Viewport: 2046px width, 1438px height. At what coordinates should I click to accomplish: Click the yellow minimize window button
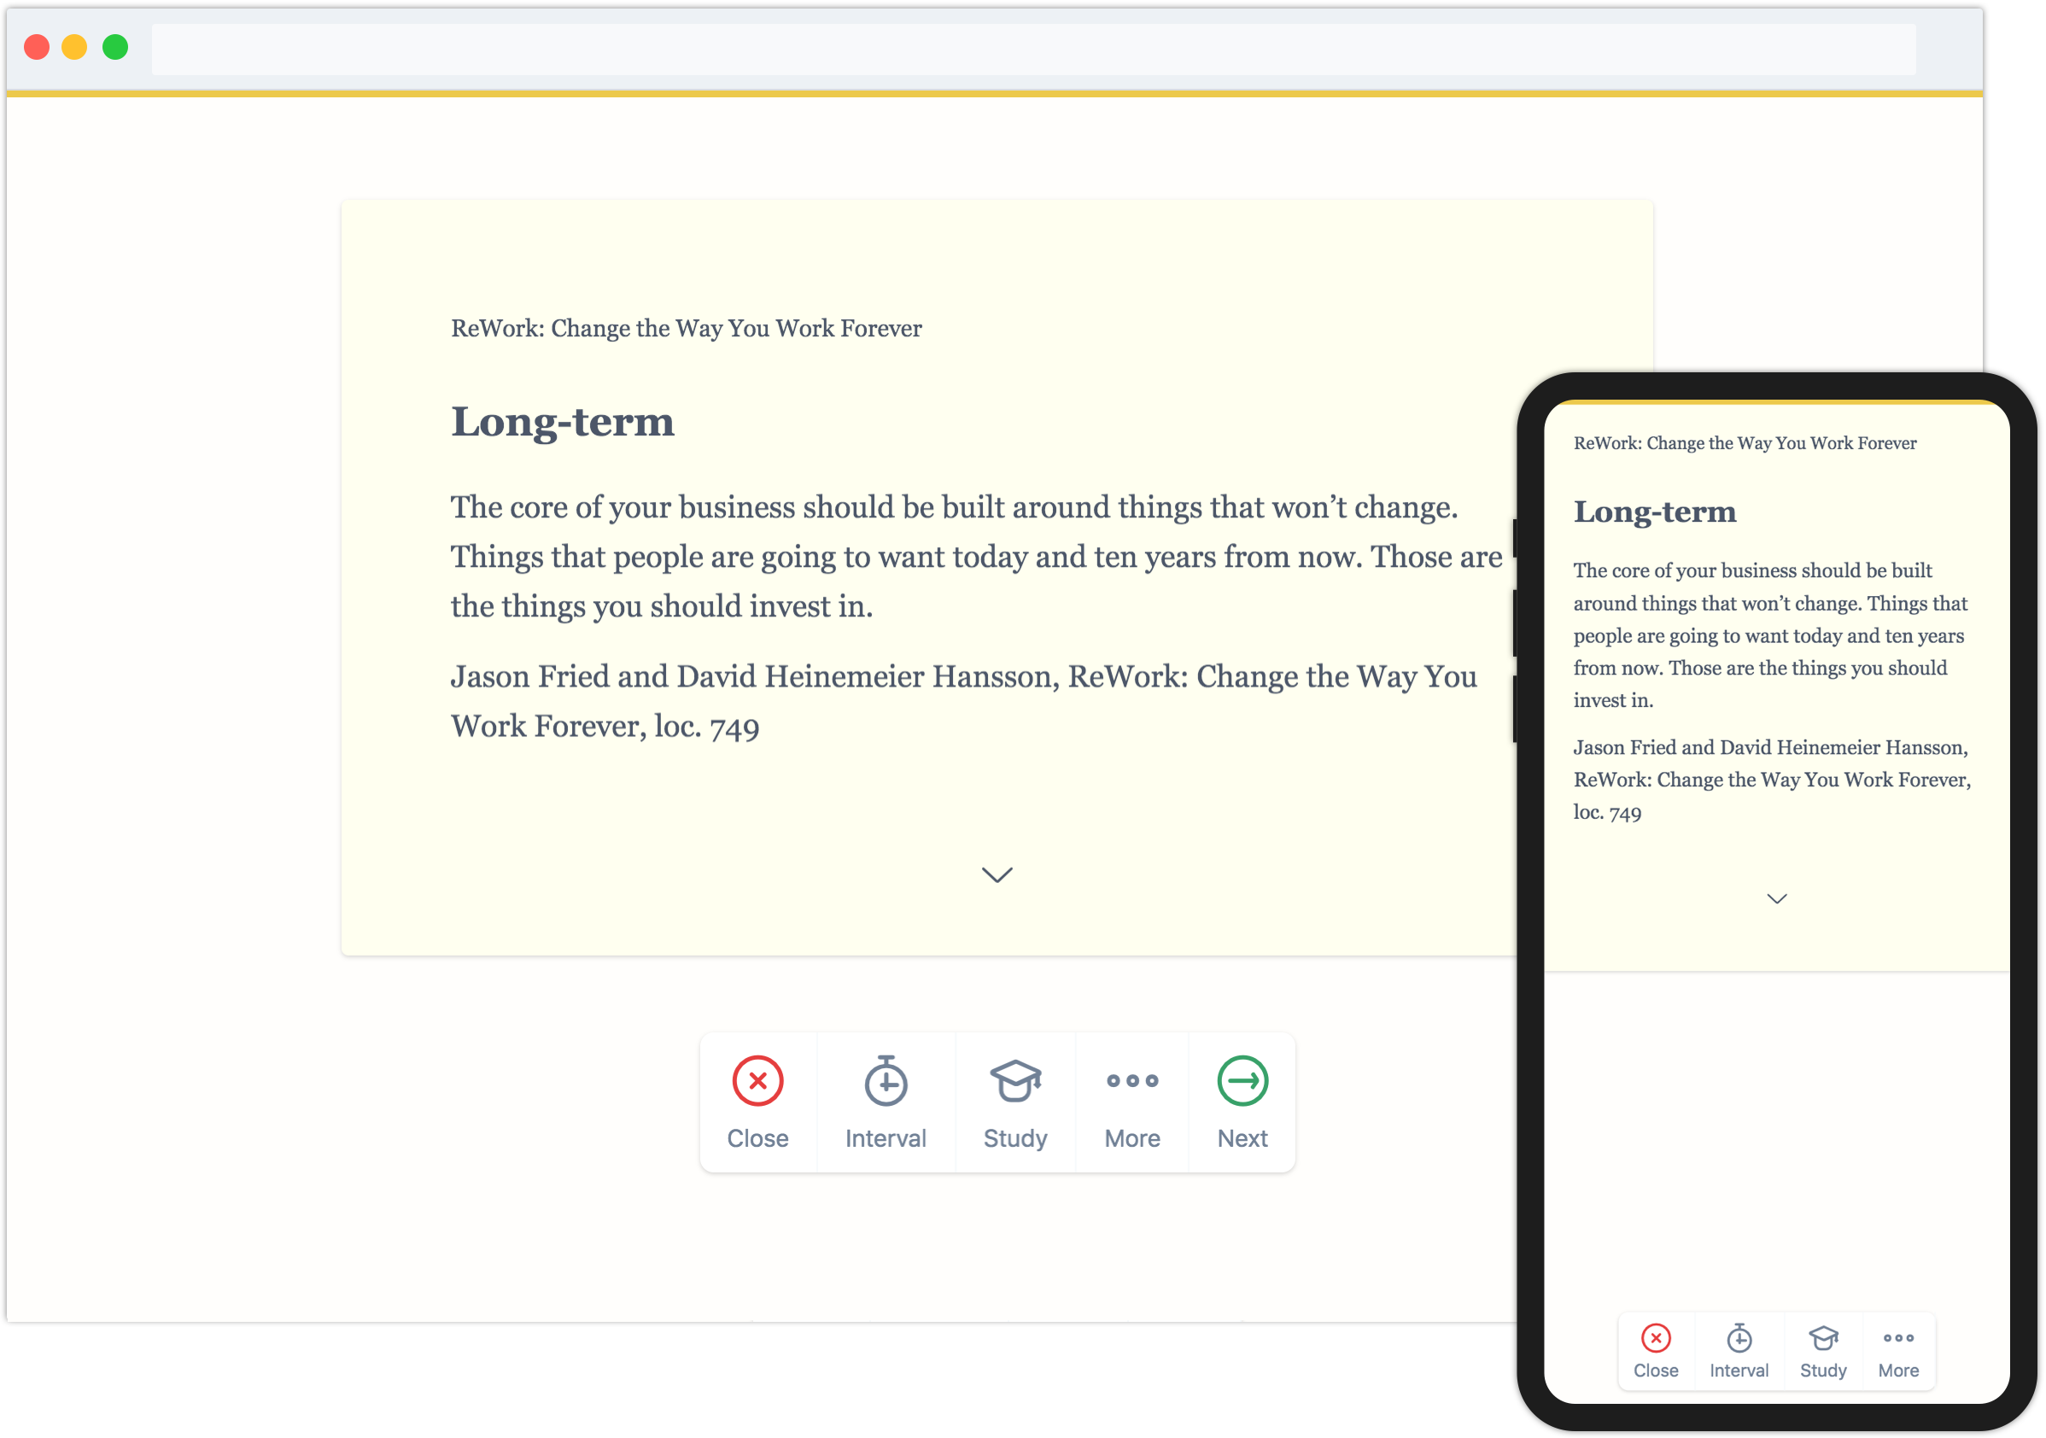coord(75,47)
